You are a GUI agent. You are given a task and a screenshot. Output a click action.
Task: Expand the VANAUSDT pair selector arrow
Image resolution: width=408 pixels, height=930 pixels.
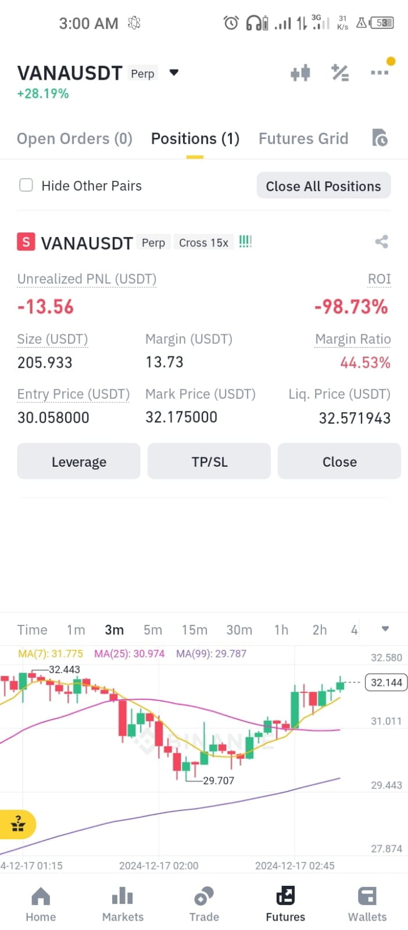(174, 73)
